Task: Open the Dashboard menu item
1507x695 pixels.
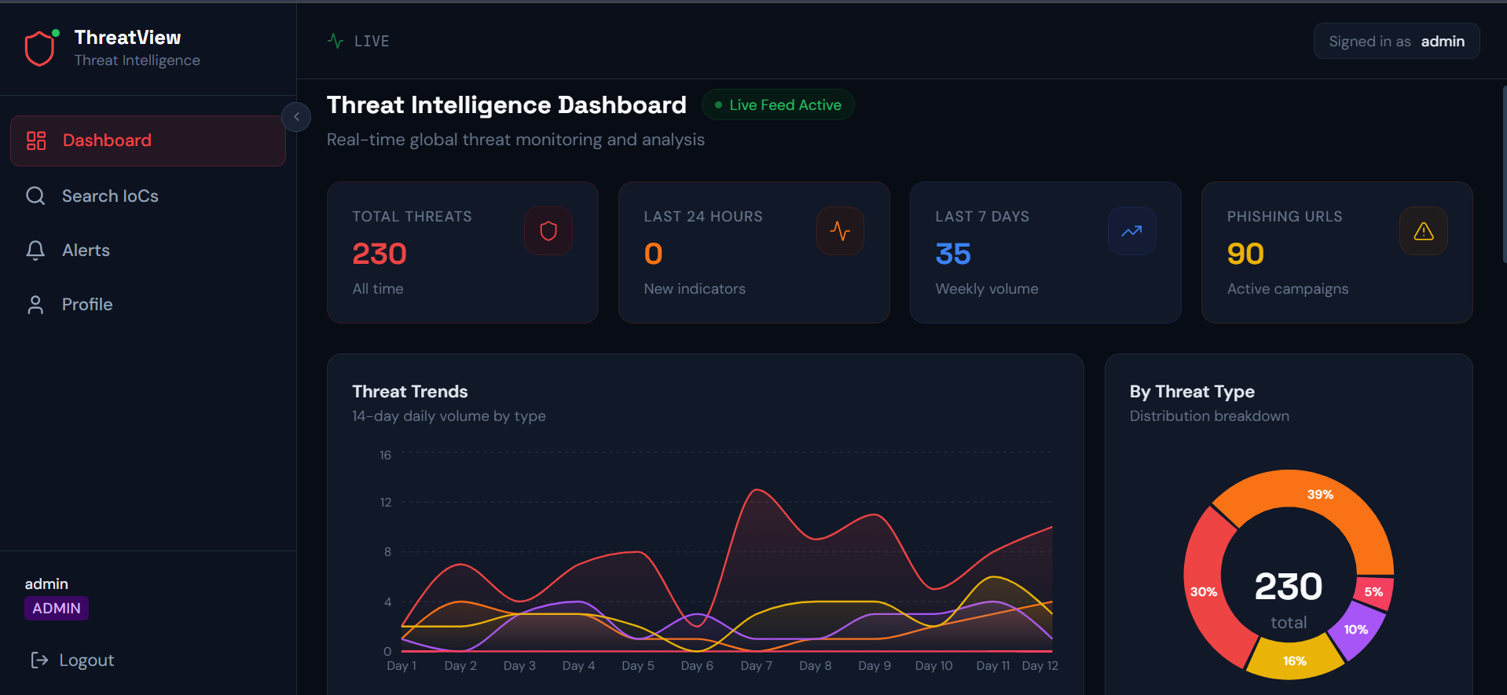Action: (148, 141)
